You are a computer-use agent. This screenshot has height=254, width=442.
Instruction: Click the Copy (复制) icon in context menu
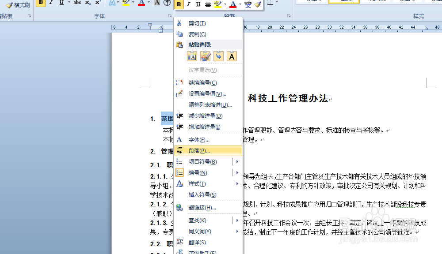tap(180, 35)
